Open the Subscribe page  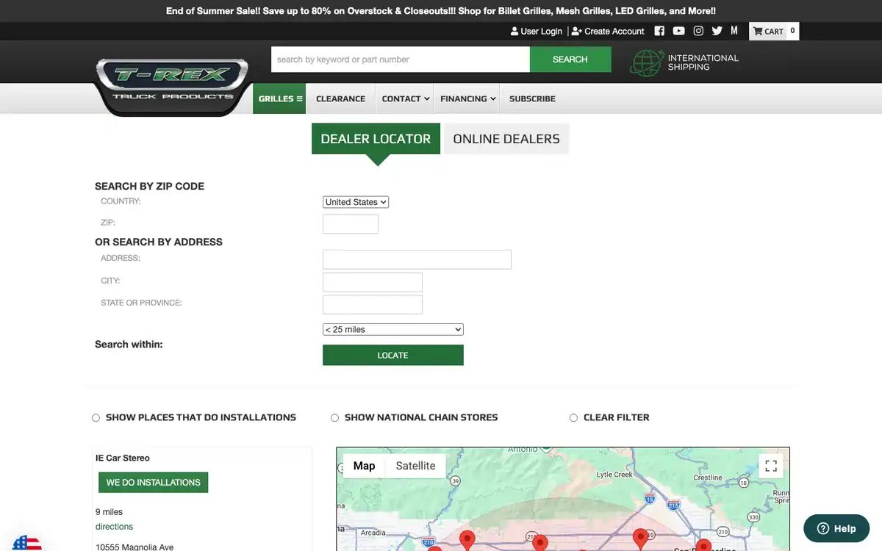532,98
